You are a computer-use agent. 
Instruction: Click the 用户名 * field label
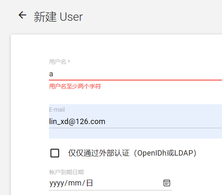coord(60,62)
